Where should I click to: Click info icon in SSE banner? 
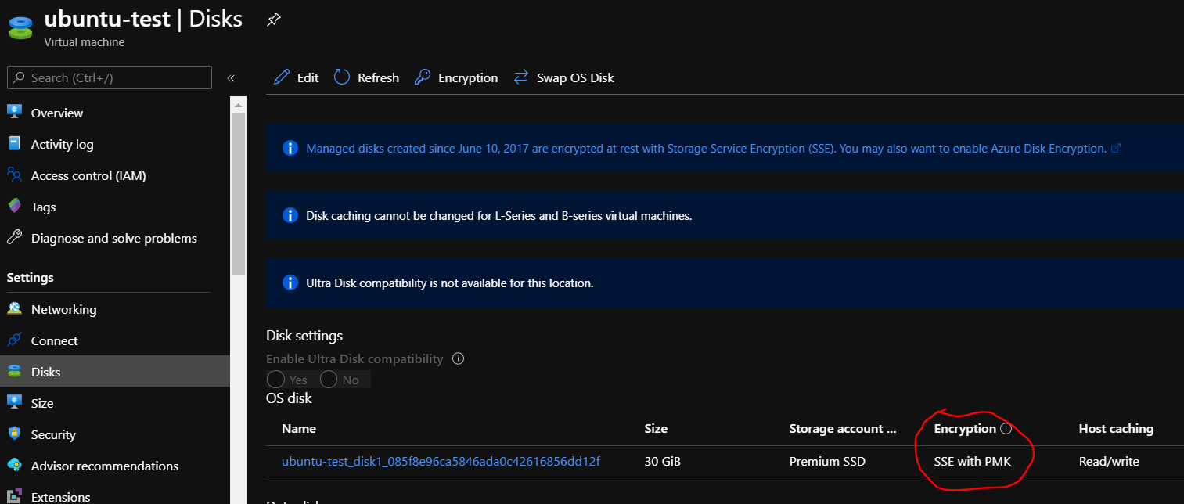(x=290, y=148)
